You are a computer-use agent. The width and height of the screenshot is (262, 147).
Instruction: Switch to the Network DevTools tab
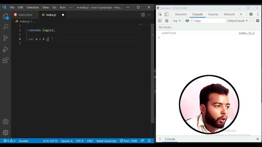[x=229, y=14]
